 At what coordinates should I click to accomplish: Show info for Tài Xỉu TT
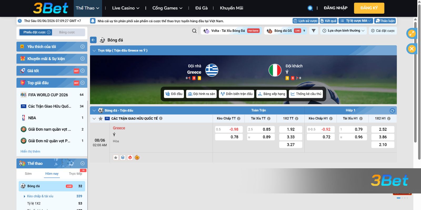(269, 118)
